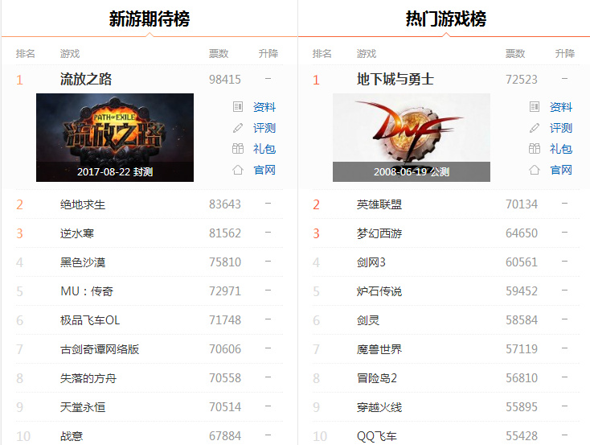Click the 流放之路 game title
This screenshot has width=590, height=445.
point(86,79)
